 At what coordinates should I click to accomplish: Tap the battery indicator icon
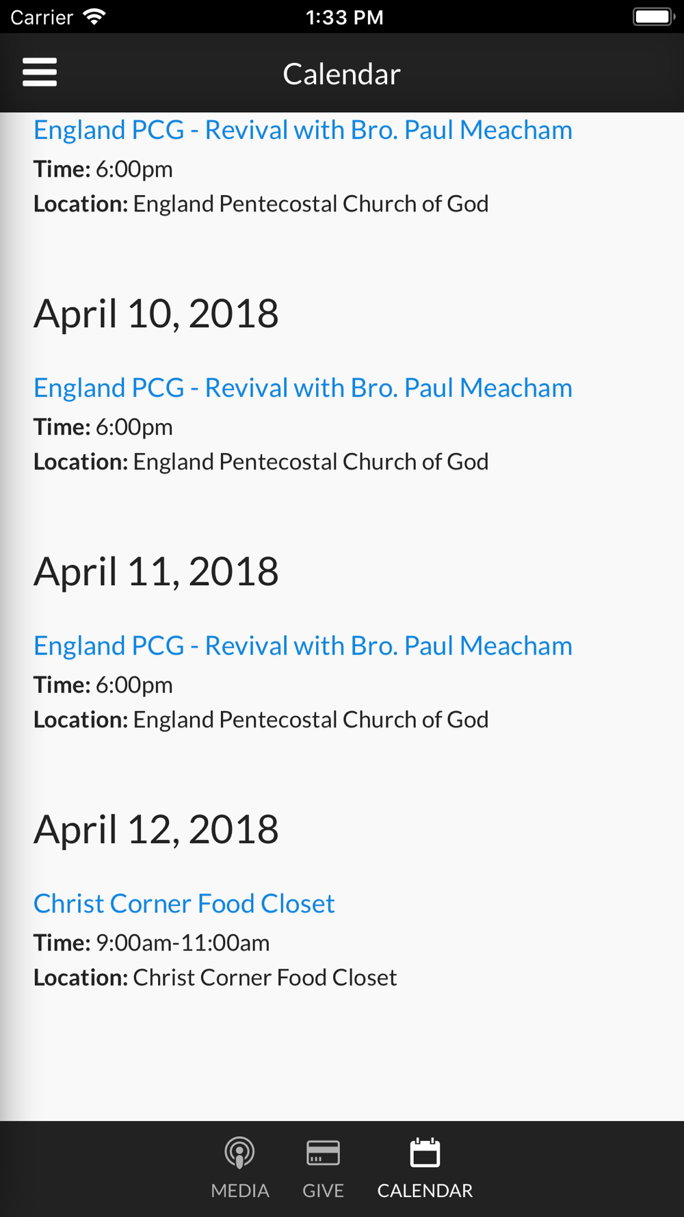tap(653, 16)
